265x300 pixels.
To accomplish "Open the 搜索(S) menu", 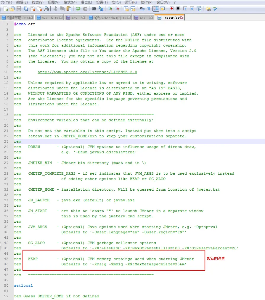I will (x=37, y=2).
